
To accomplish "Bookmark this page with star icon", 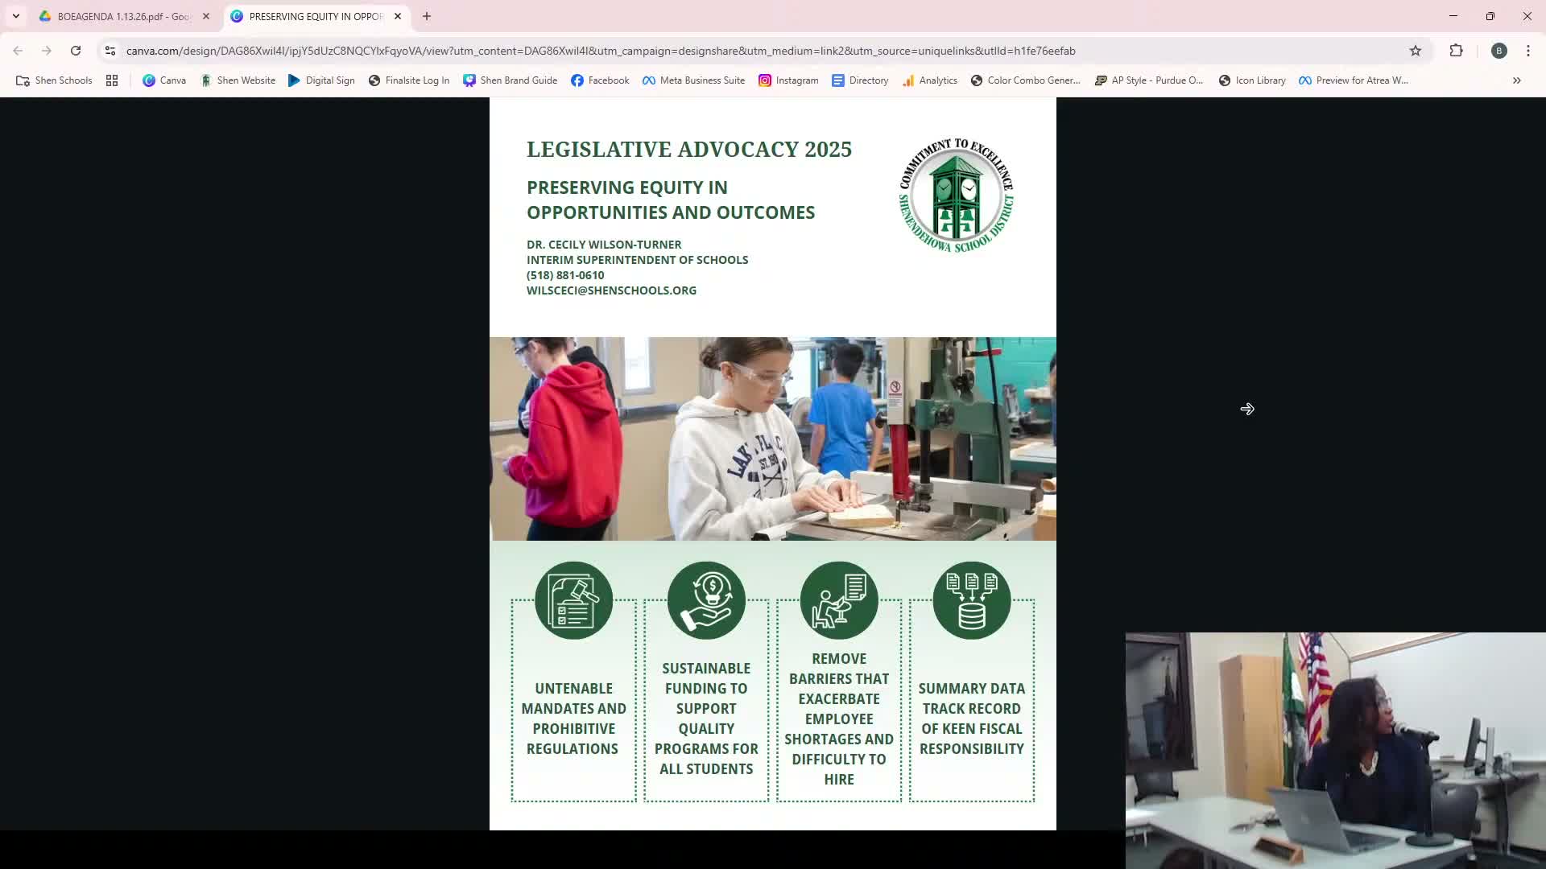I will (x=1416, y=51).
